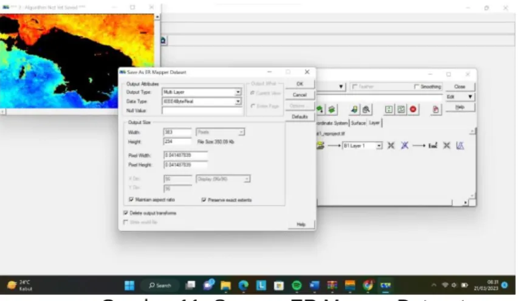Select the red hand pointer tool icon
519x301 pixels.
[436, 109]
